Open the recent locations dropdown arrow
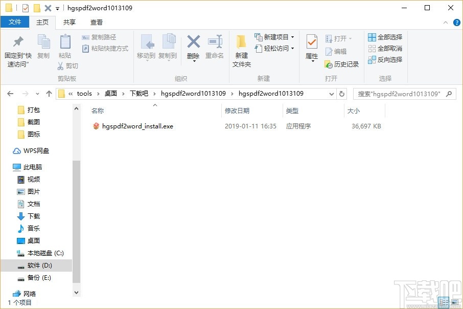This screenshot has width=463, height=309. (x=37, y=94)
